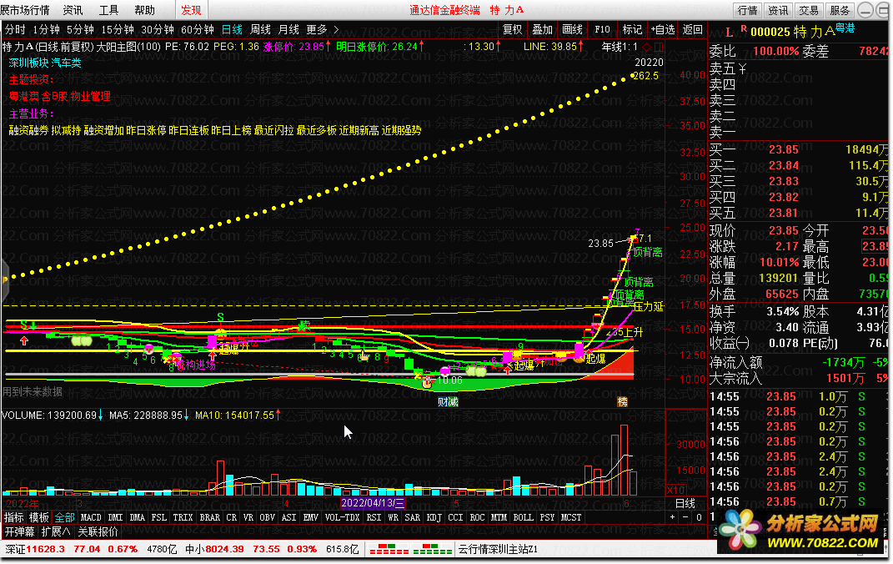Viewport: 893px width, 564px height.
Task: Click 云行情深圳主站Z1 server status
Action: [499, 549]
